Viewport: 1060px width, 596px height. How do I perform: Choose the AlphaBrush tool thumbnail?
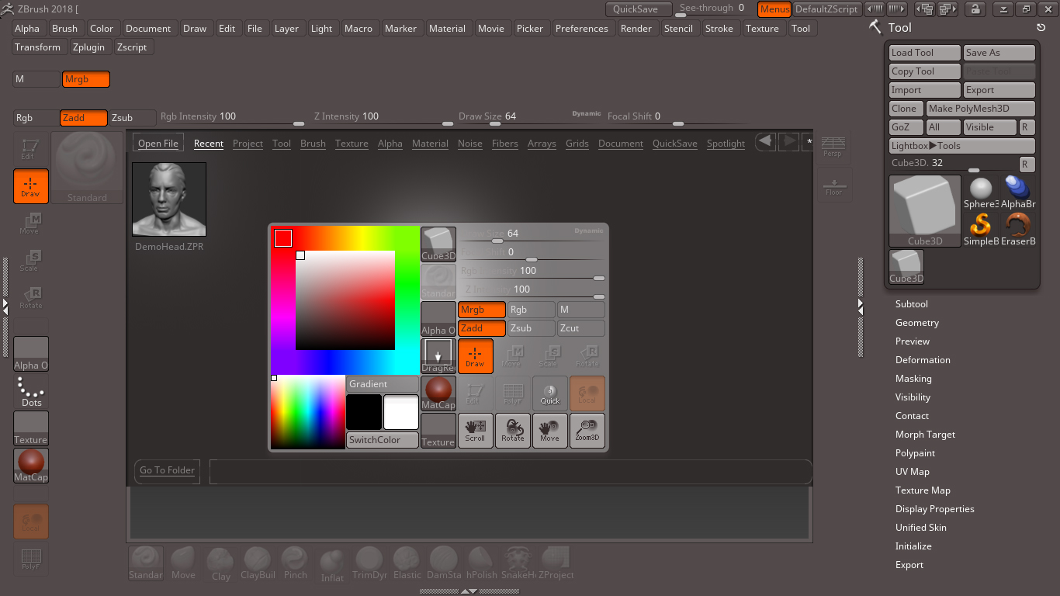[1018, 193]
